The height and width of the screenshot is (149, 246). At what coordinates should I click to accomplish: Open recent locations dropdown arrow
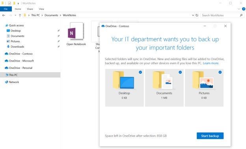pyautogui.click(x=15, y=15)
